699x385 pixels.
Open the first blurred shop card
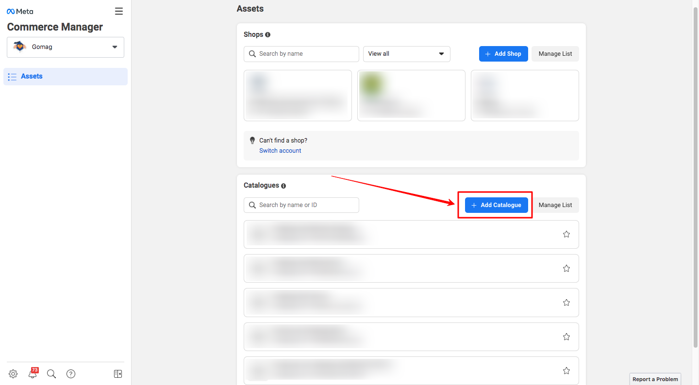pyautogui.click(x=298, y=96)
